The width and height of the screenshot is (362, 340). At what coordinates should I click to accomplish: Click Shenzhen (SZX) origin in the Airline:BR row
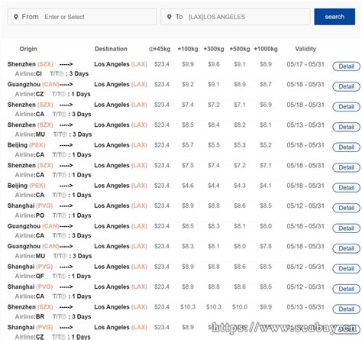[31, 307]
